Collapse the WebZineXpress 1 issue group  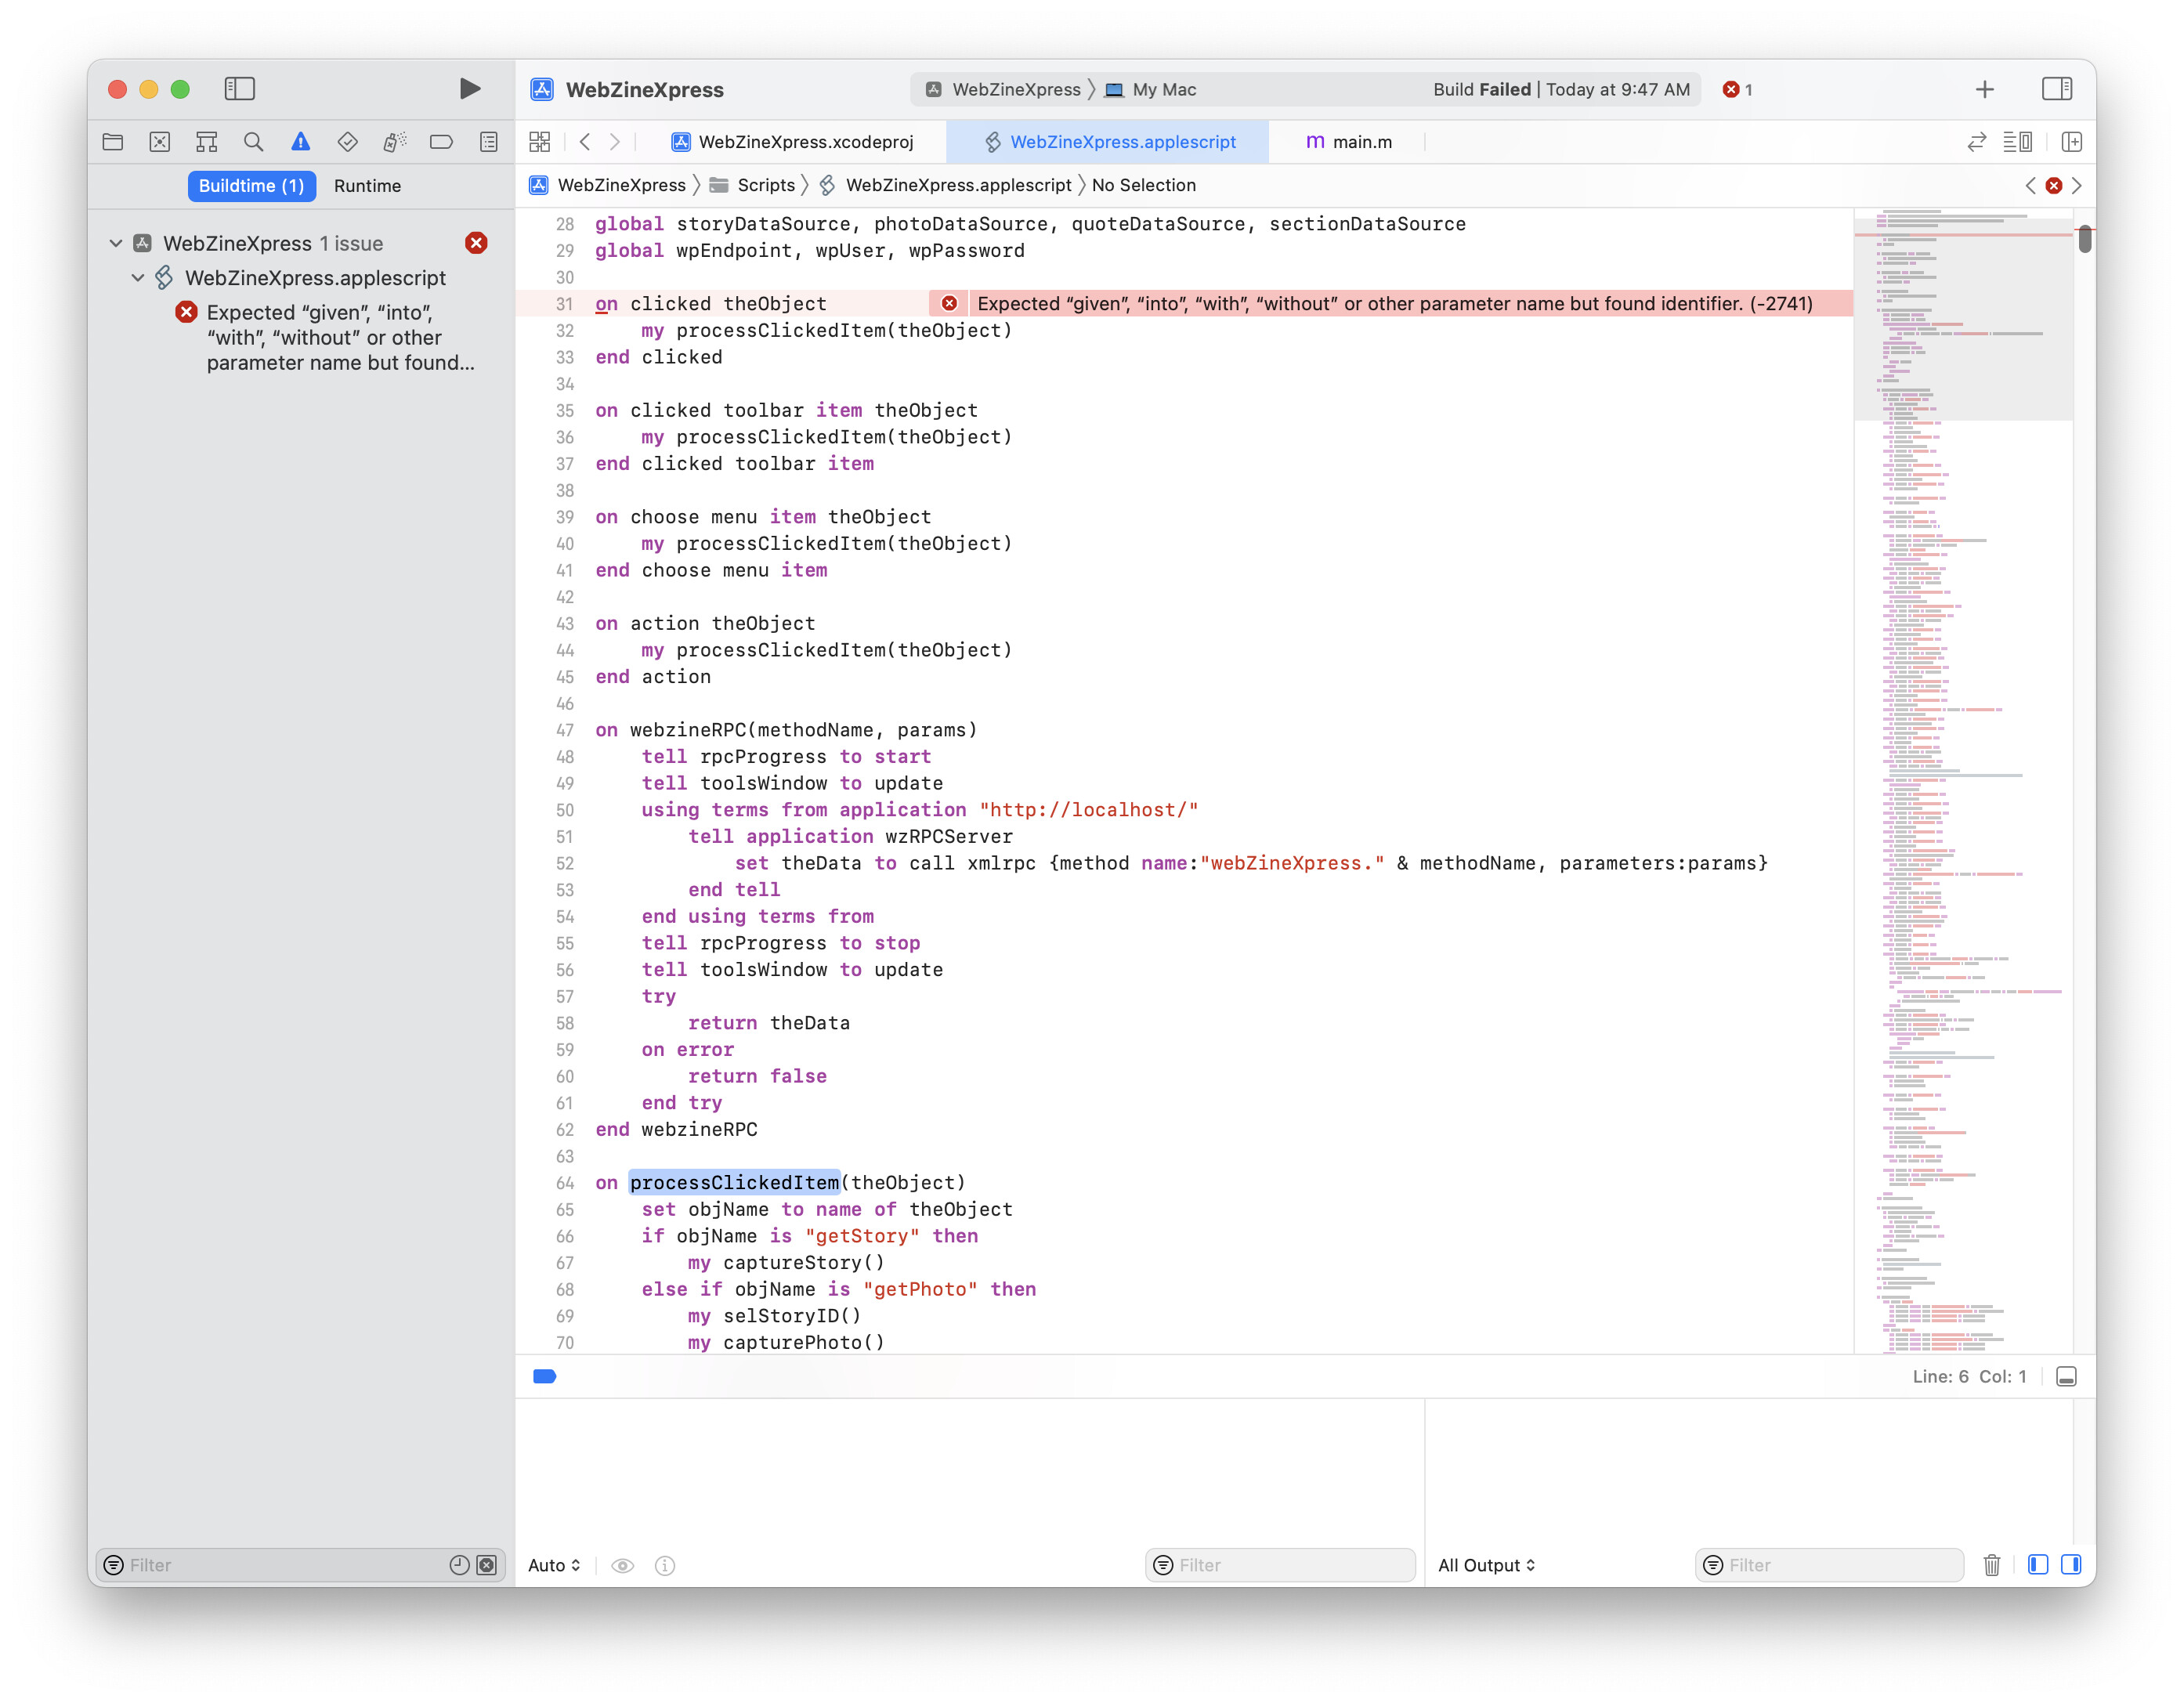(x=116, y=243)
